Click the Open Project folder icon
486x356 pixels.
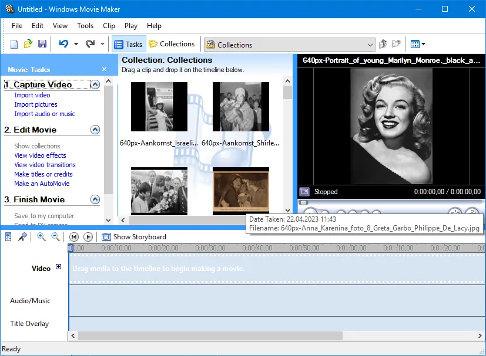click(28, 44)
